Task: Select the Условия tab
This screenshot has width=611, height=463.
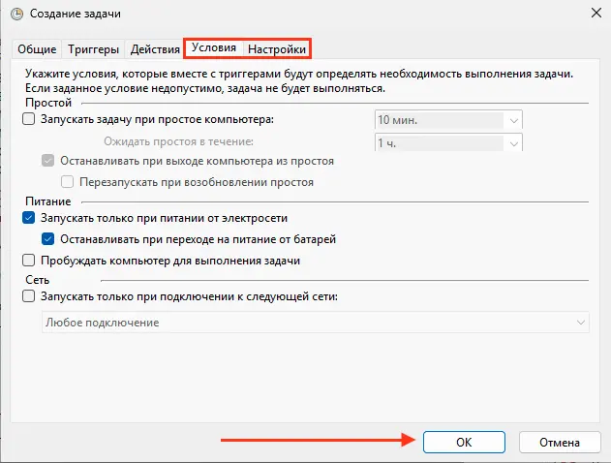Action: 214,48
